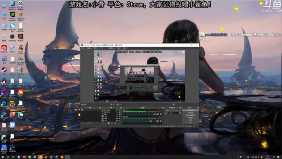Adjust first mixer track volume slider
This screenshot has height=159, width=282.
139,114
